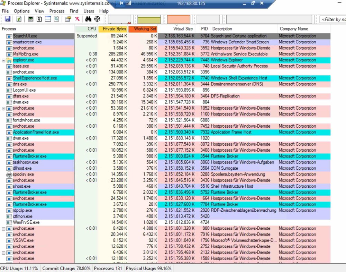Click the red X Kill Process icon
This screenshot has height=272, width=346.
click(77, 19)
